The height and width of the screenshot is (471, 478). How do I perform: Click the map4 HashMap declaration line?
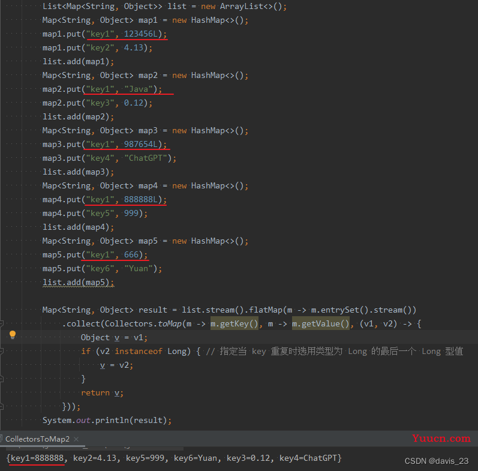pos(145,186)
